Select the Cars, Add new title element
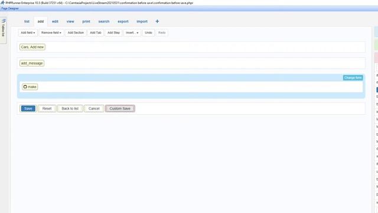The image size is (378, 213). point(32,47)
